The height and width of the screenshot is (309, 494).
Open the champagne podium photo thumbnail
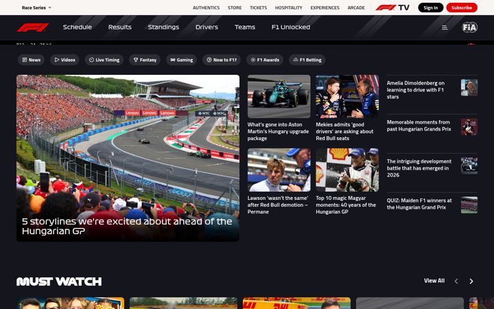[347, 170]
